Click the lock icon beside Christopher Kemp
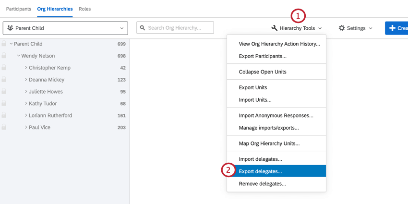This screenshot has width=408, height=204. coord(4,68)
